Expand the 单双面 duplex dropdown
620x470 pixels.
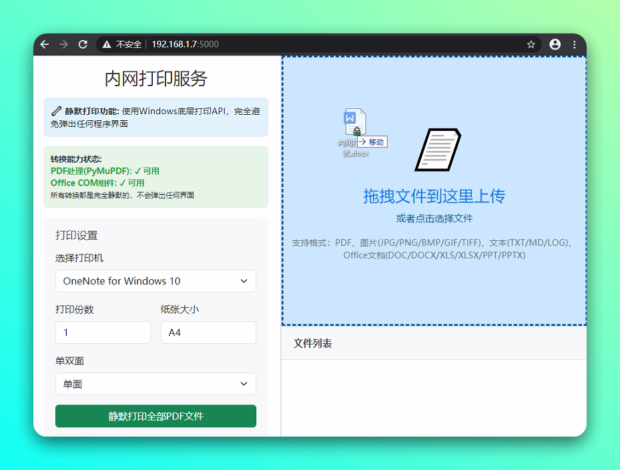click(x=156, y=384)
